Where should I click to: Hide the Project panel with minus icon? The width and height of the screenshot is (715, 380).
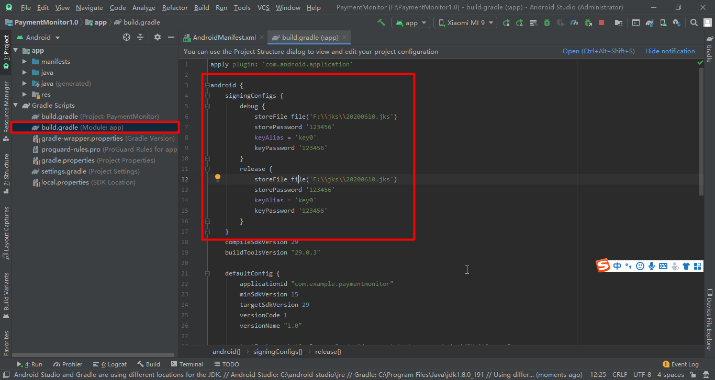coord(171,37)
